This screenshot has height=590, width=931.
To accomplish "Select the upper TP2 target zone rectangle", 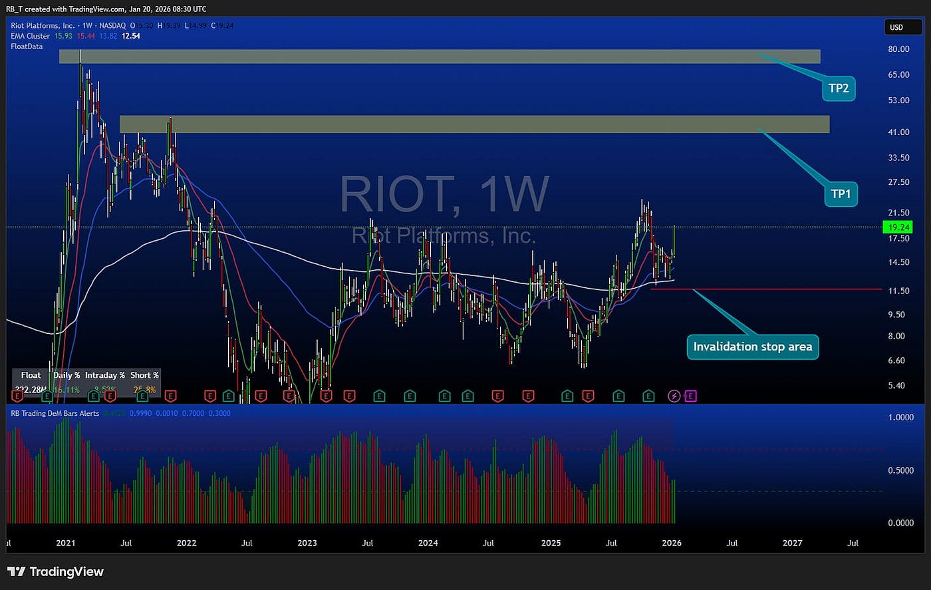I will [440, 57].
